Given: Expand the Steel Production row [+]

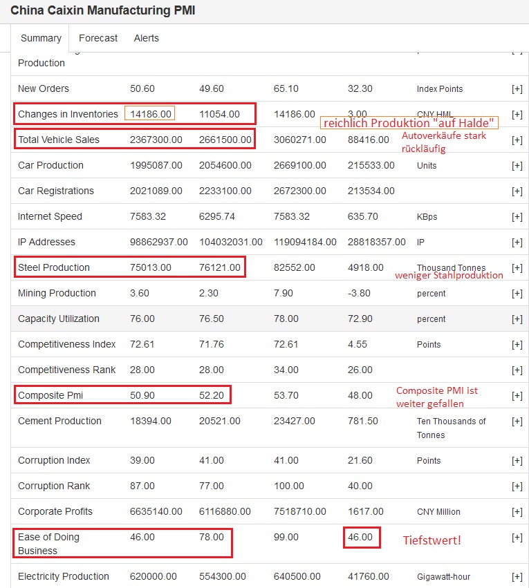Looking at the screenshot, I should tap(517, 268).
